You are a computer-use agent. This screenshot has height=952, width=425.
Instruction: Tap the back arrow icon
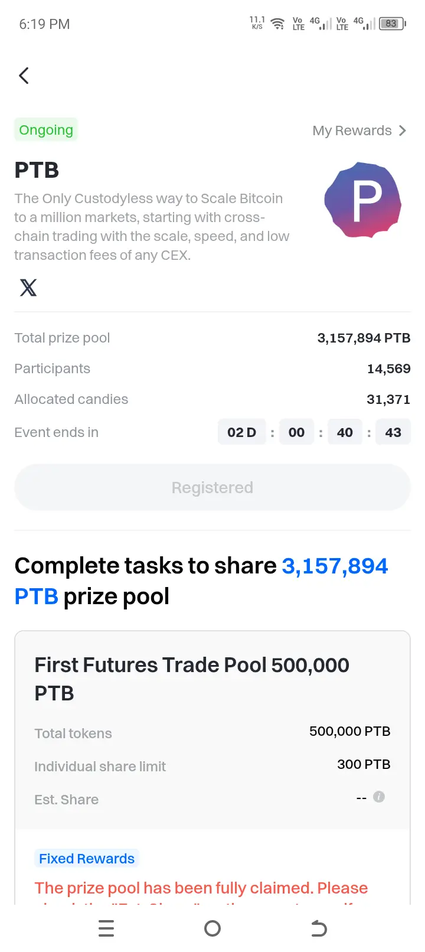coord(24,76)
